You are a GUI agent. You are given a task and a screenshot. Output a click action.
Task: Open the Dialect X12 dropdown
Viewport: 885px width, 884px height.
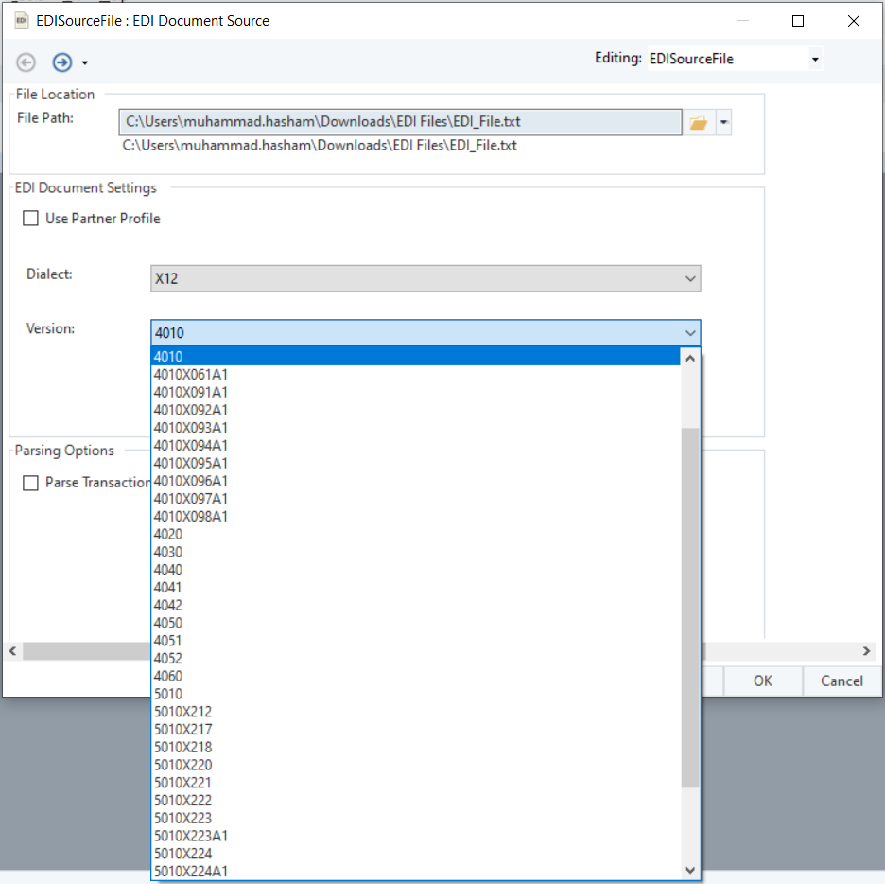425,278
